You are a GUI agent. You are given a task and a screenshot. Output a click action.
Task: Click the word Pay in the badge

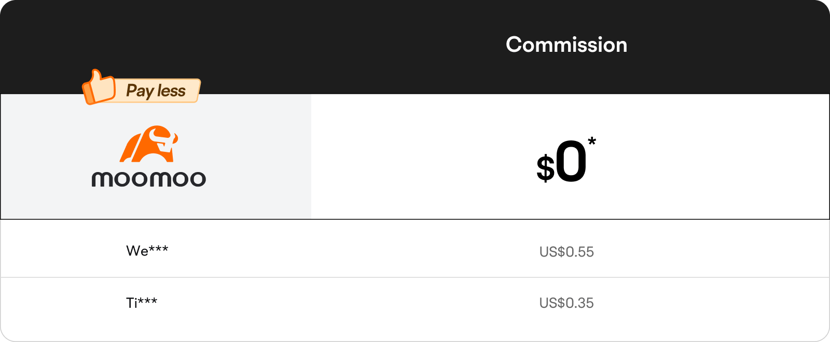(x=140, y=91)
